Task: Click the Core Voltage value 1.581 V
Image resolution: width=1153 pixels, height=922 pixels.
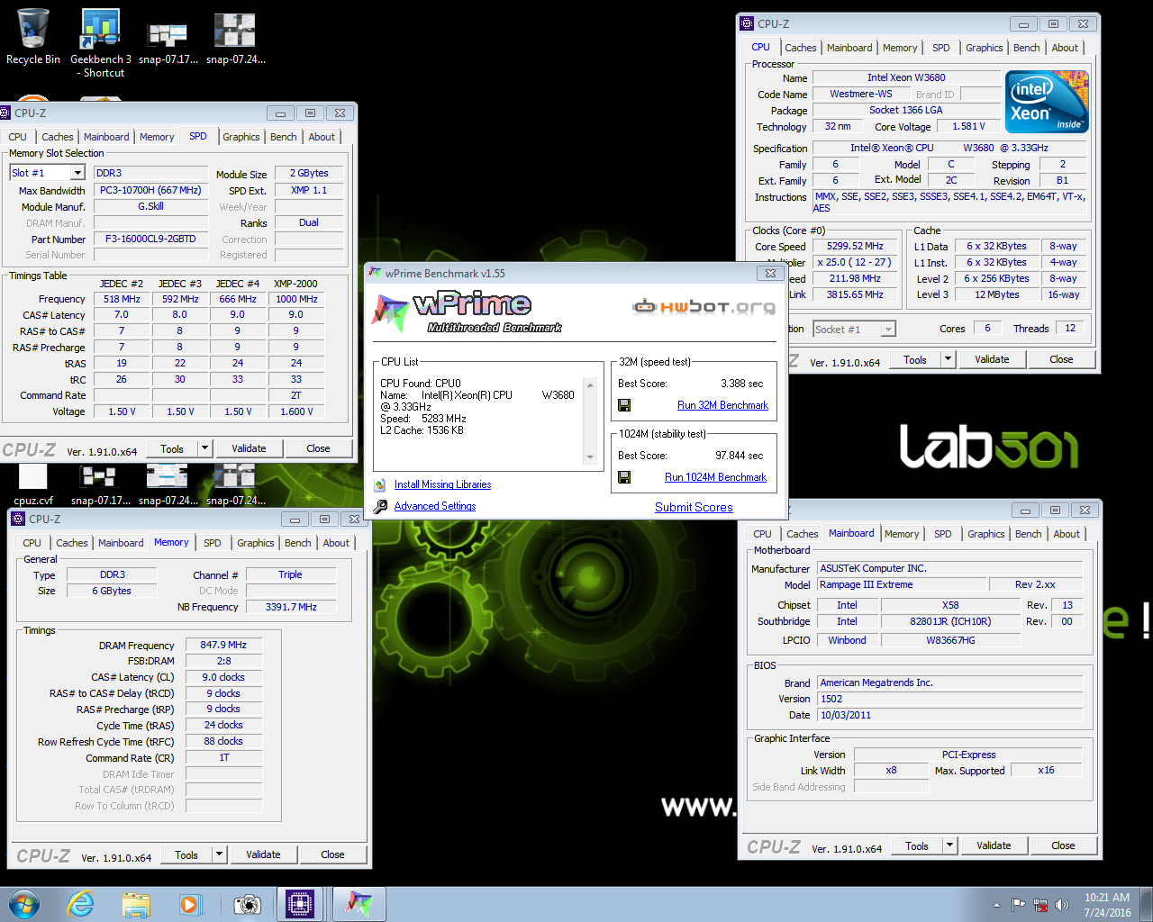Action: click(968, 126)
